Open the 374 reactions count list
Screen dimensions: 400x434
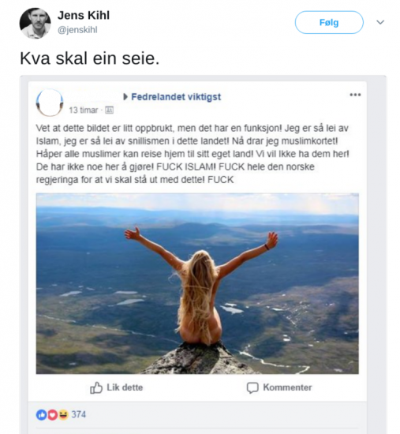click(x=79, y=414)
